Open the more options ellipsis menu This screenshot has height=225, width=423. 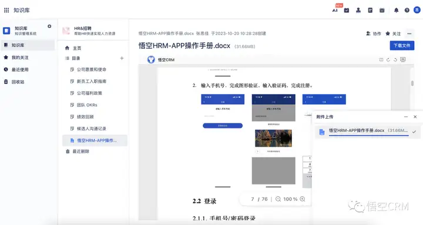[409, 33]
